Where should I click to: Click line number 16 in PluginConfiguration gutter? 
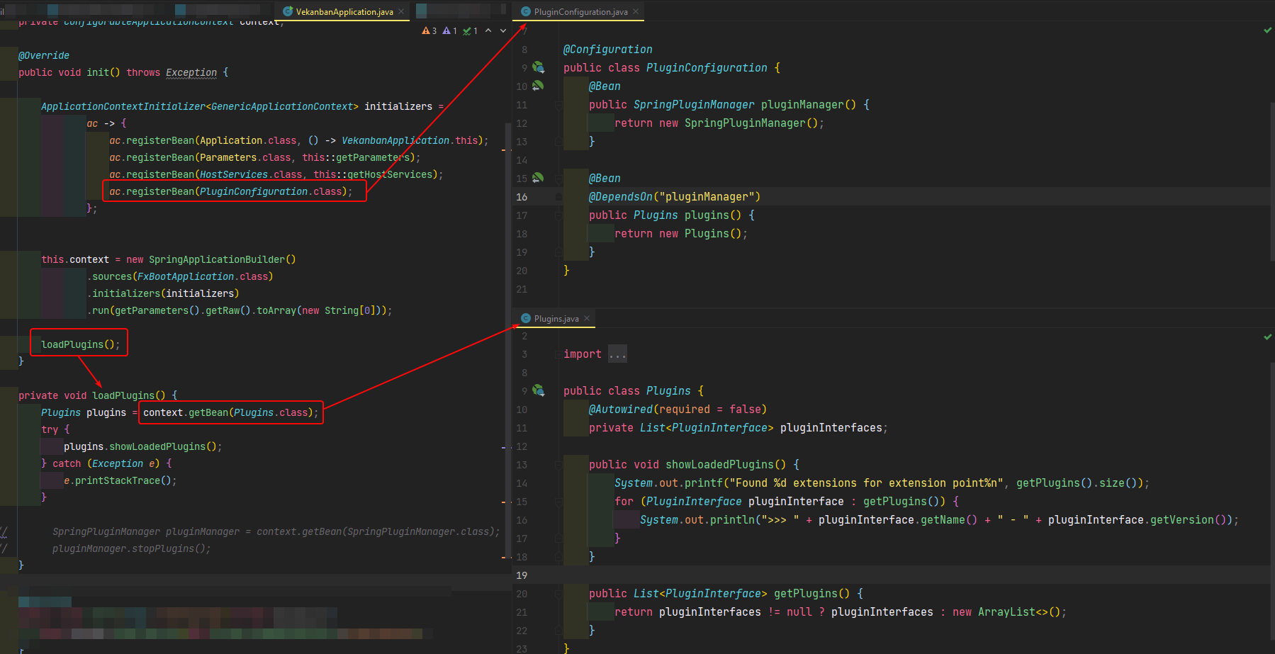(522, 197)
